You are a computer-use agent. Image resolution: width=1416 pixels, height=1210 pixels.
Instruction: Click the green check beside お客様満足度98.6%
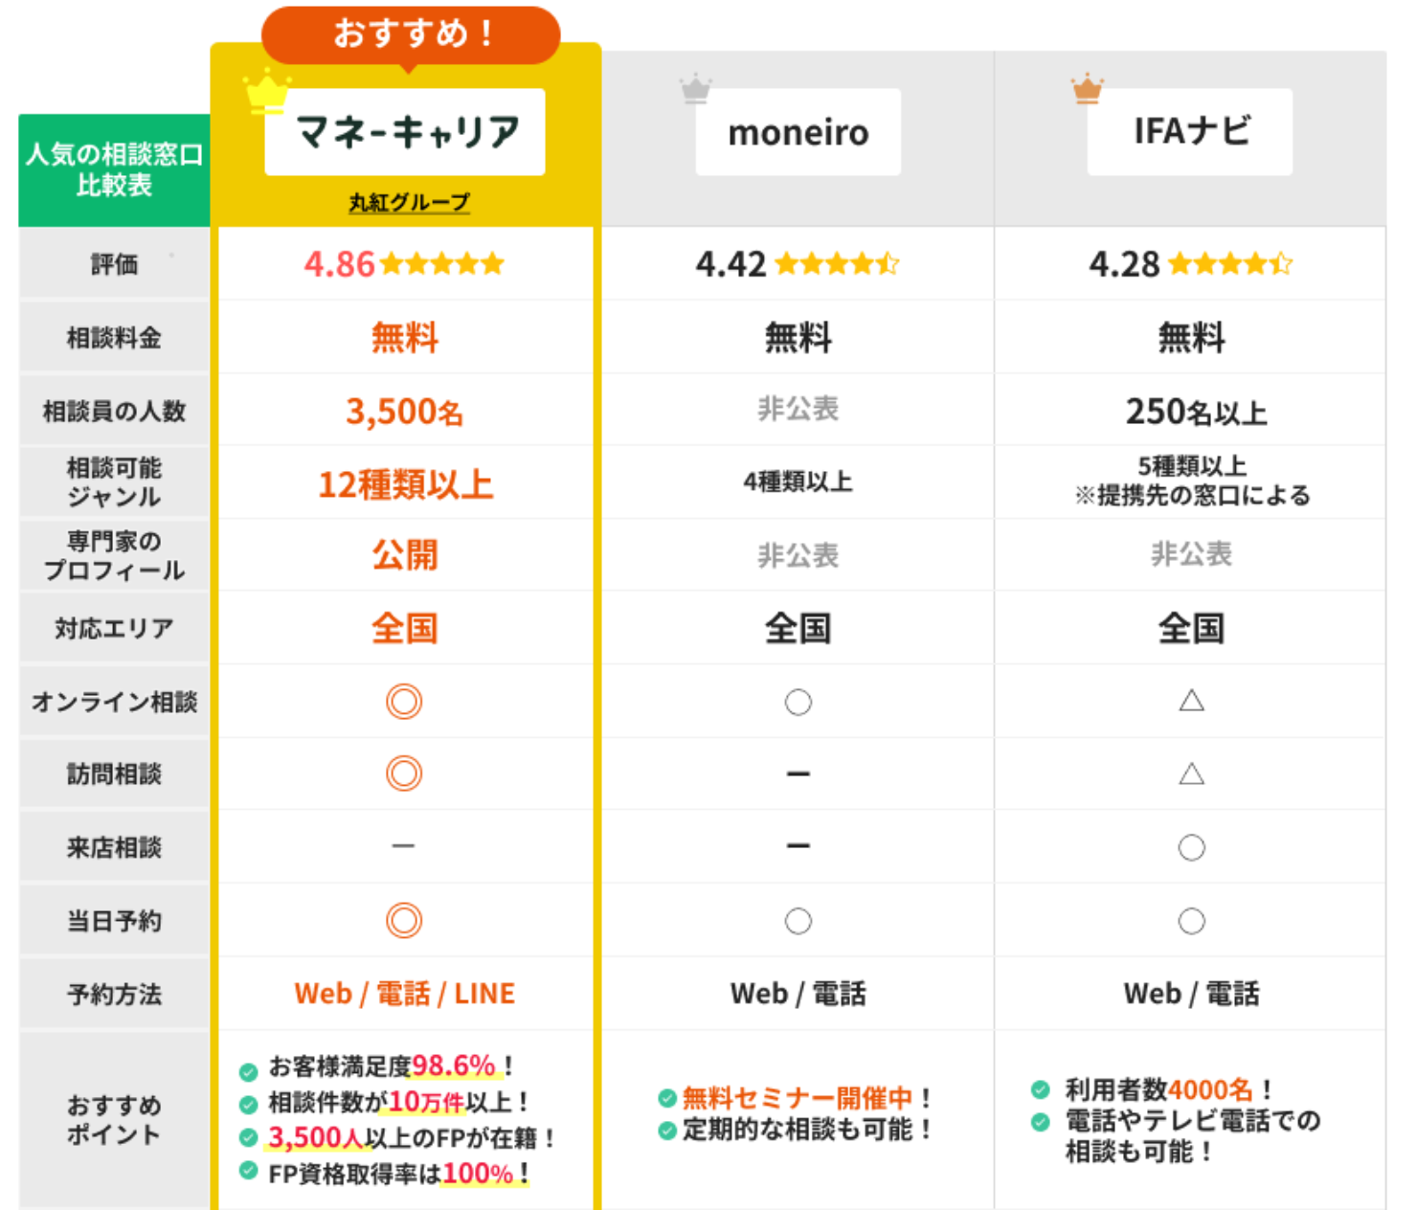248,1070
